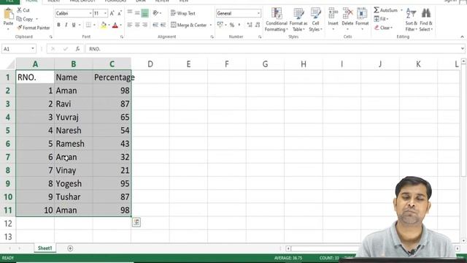Open the Copy dropdown arrow
467x263 pixels.
click(x=37, y=19)
